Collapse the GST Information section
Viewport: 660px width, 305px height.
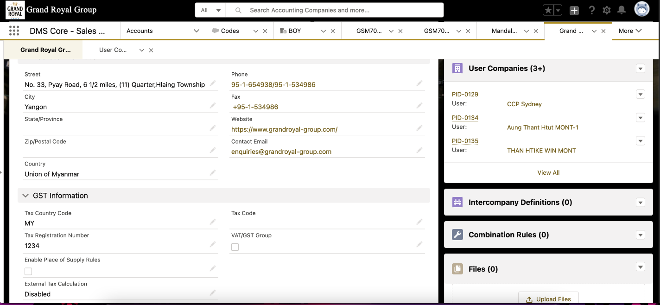[25, 196]
